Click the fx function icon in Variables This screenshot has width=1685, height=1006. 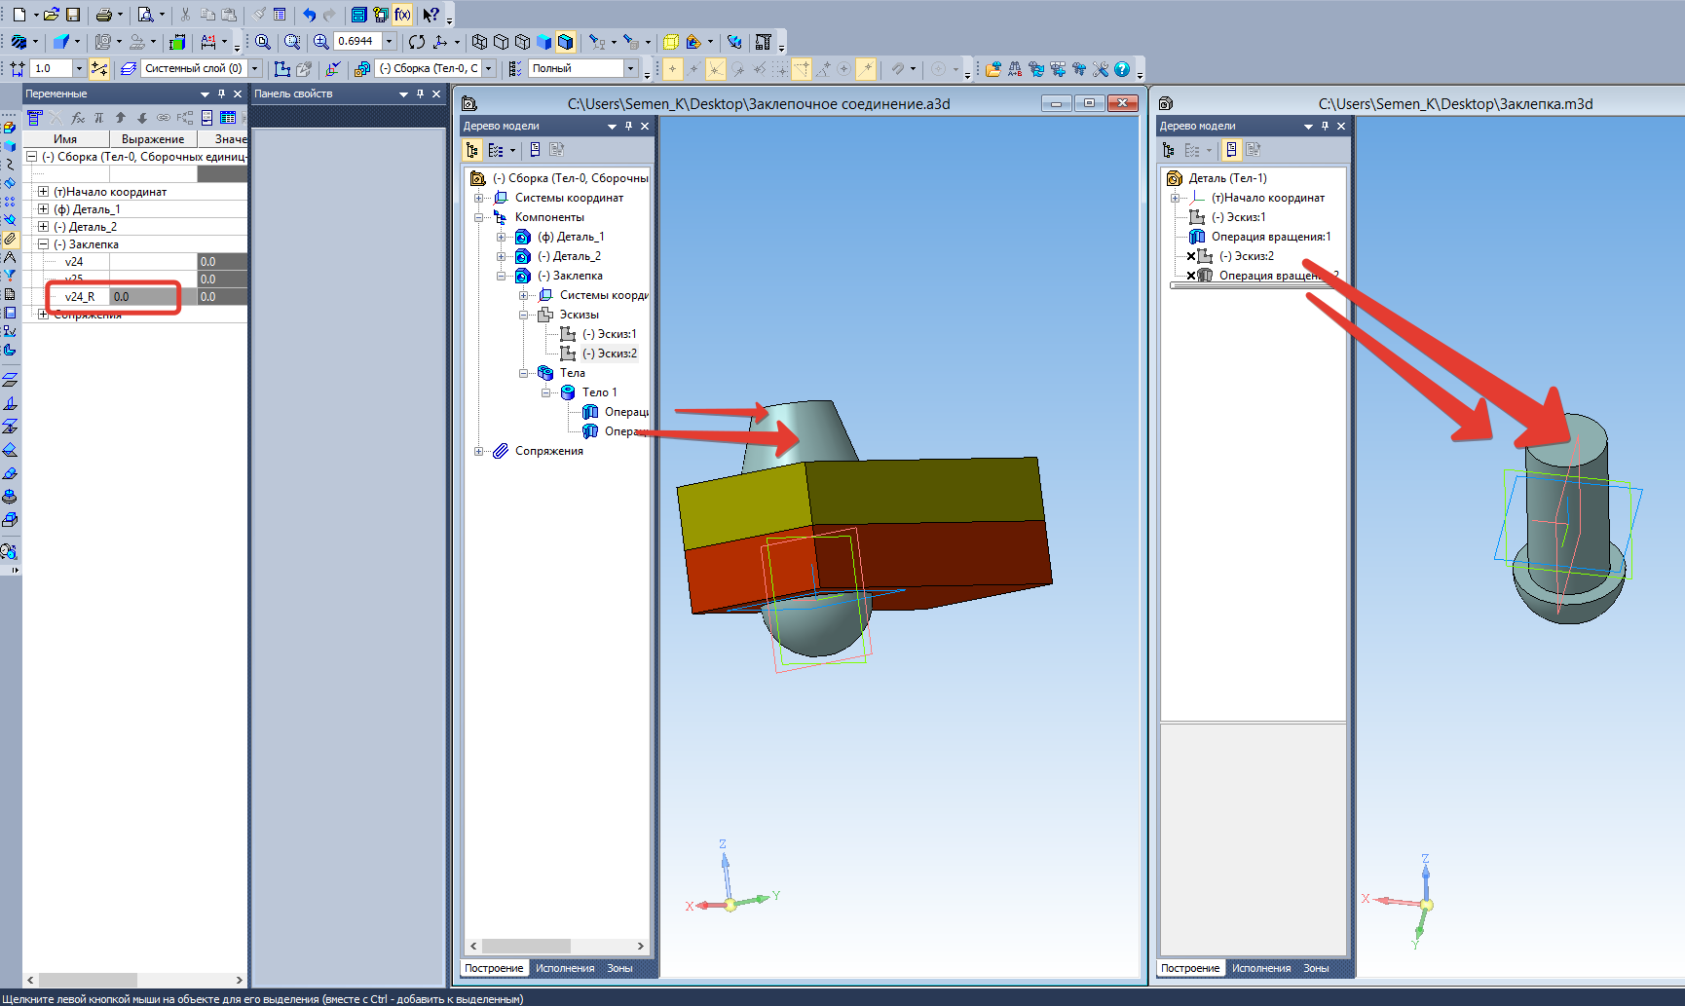(78, 118)
